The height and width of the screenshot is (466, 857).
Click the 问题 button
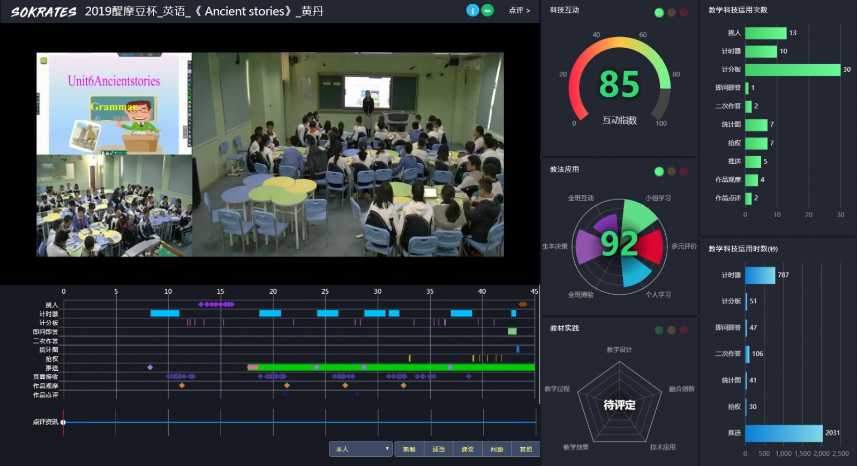tap(497, 449)
